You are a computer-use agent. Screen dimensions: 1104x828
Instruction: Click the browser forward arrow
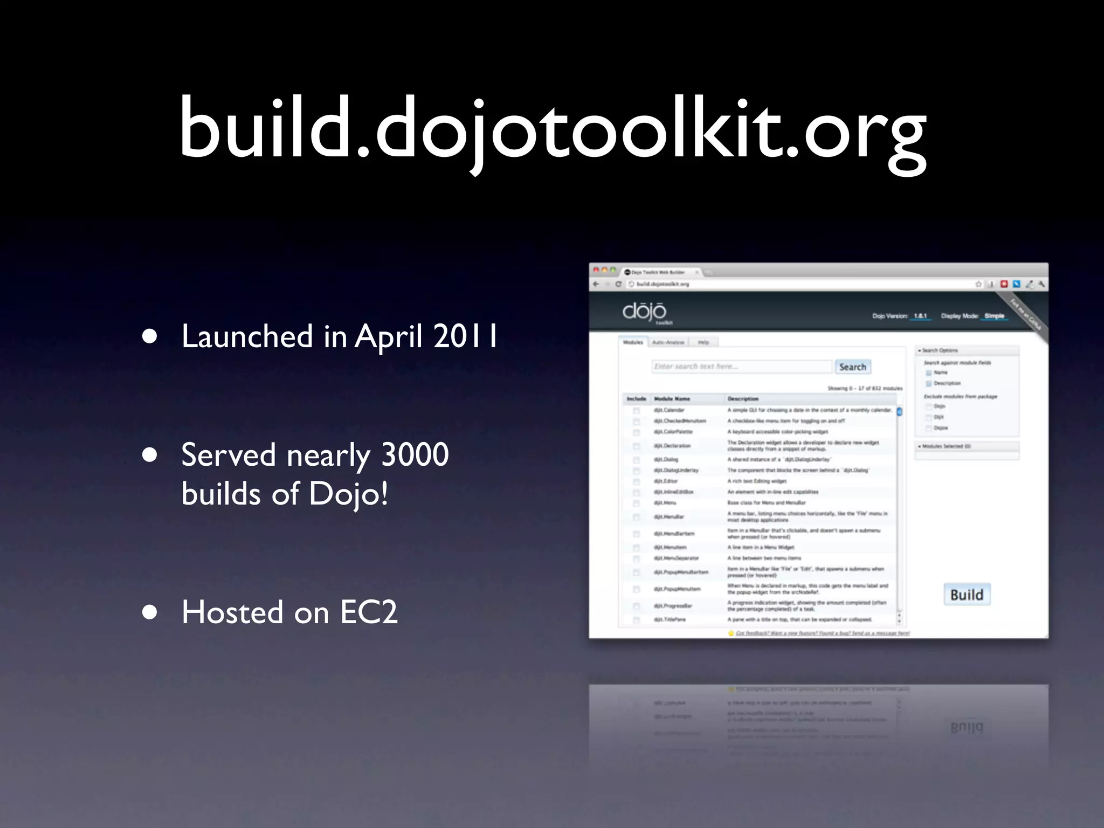[608, 284]
